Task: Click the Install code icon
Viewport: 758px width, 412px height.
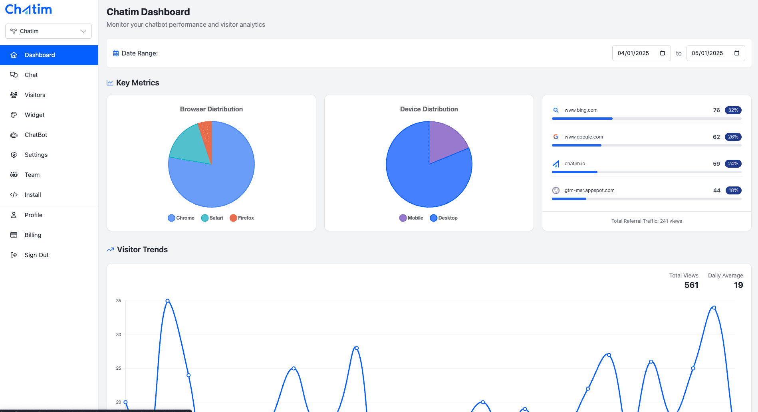Action: (x=14, y=194)
